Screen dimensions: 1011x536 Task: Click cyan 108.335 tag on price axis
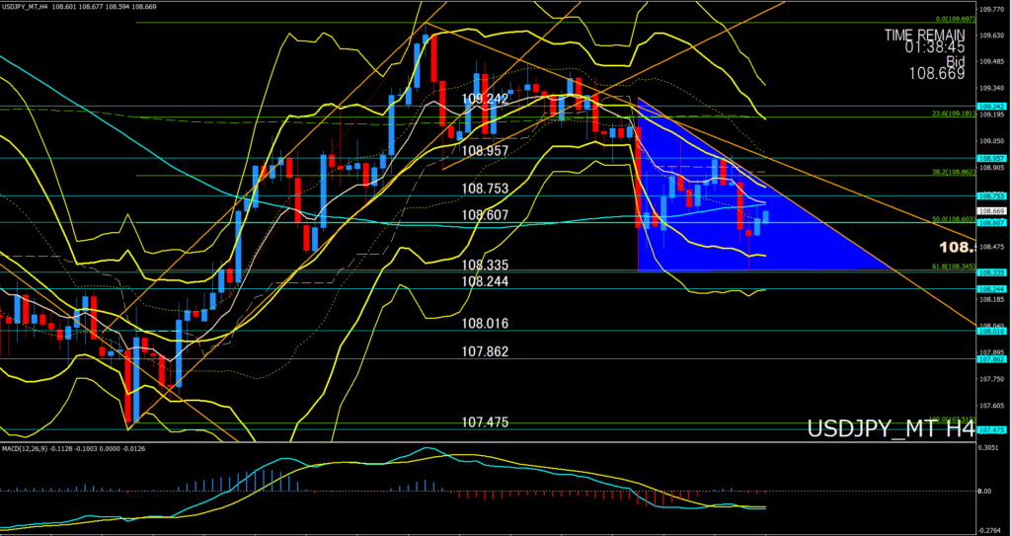pos(993,272)
